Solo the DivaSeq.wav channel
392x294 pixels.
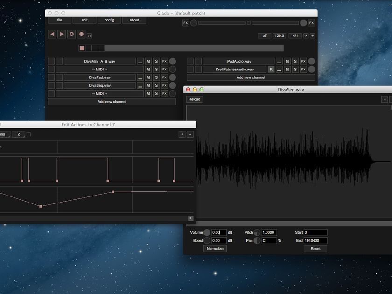[156, 85]
